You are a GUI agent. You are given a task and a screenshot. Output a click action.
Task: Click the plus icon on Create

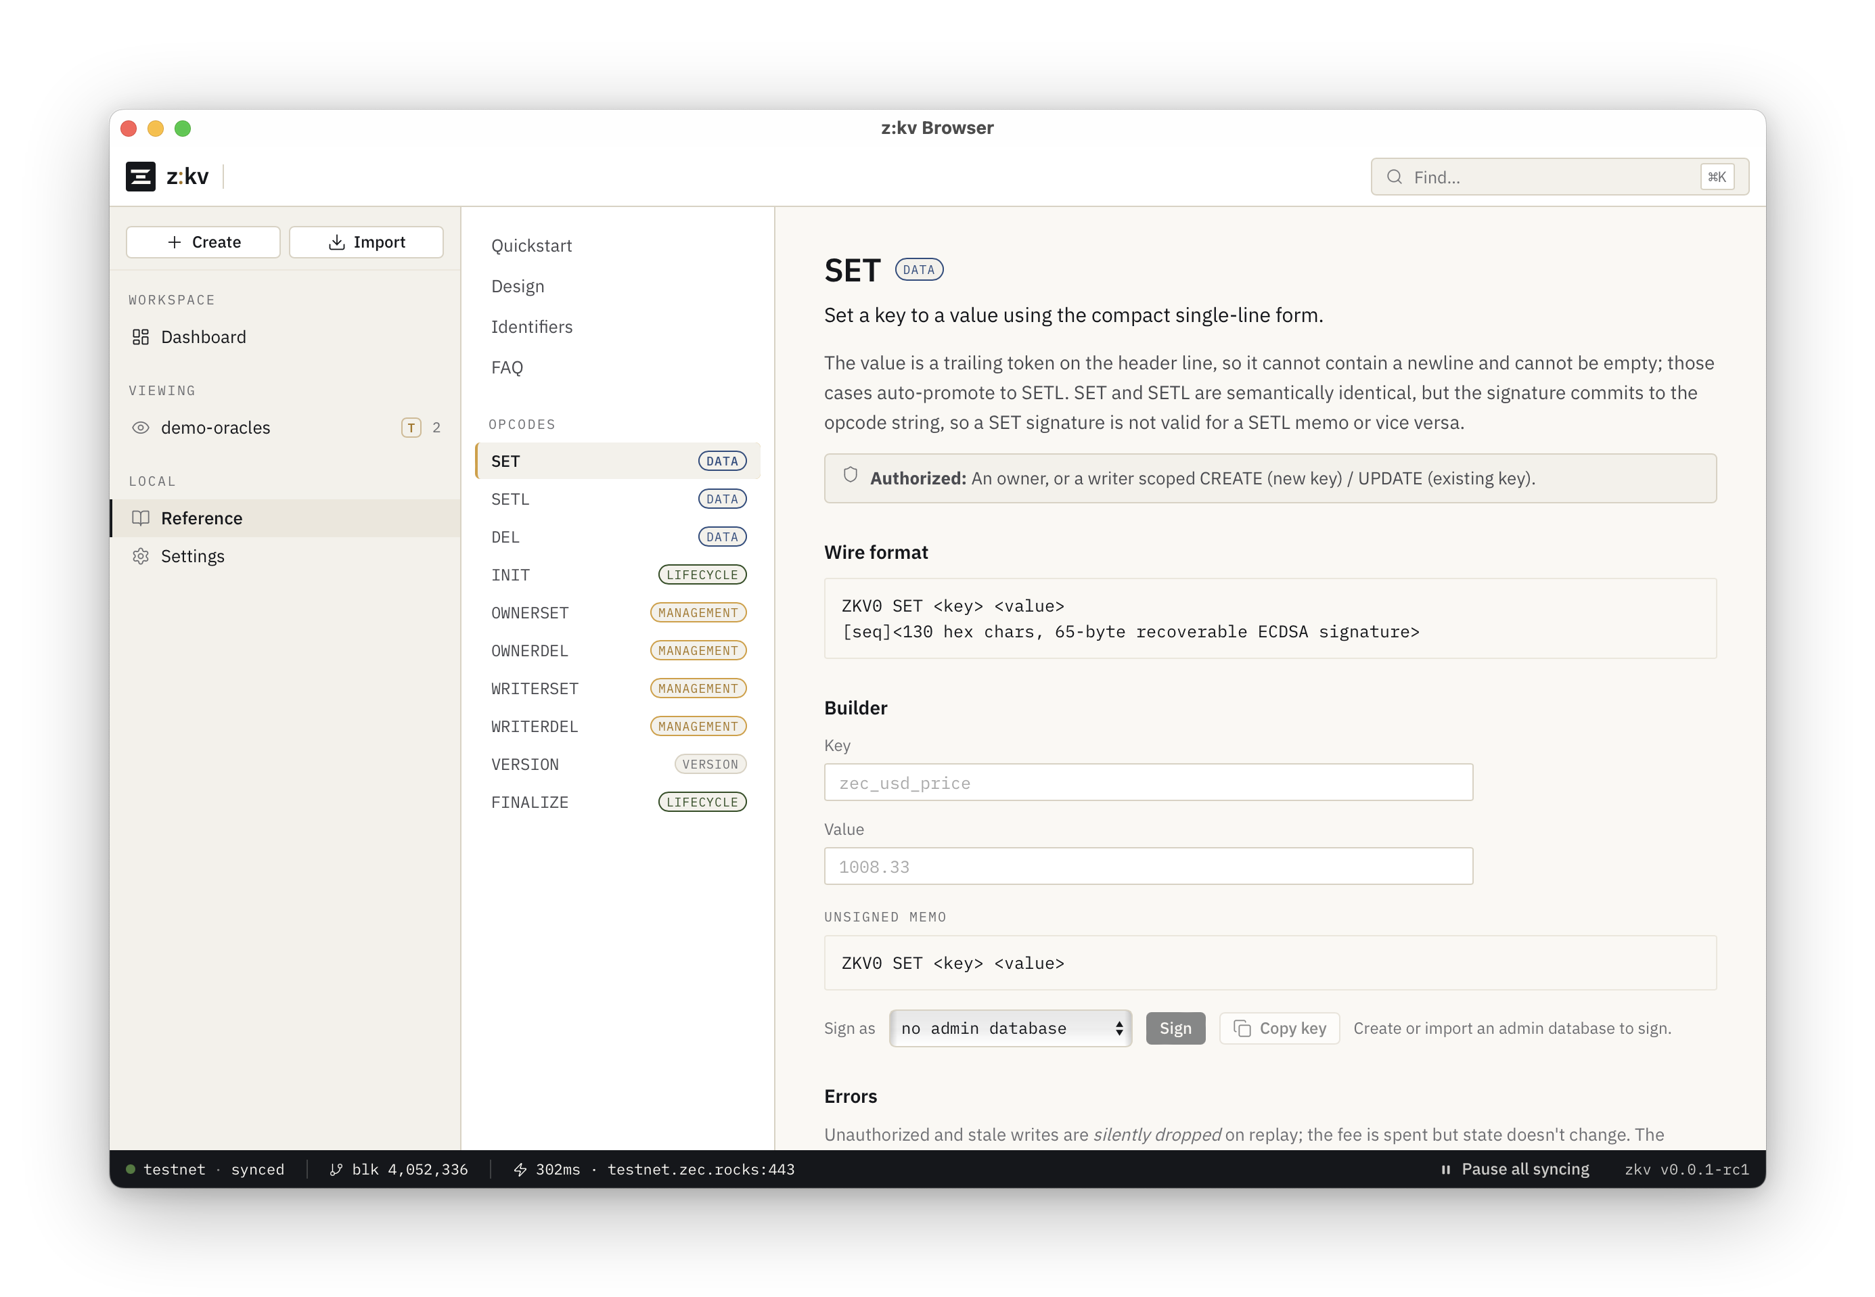[x=174, y=242]
